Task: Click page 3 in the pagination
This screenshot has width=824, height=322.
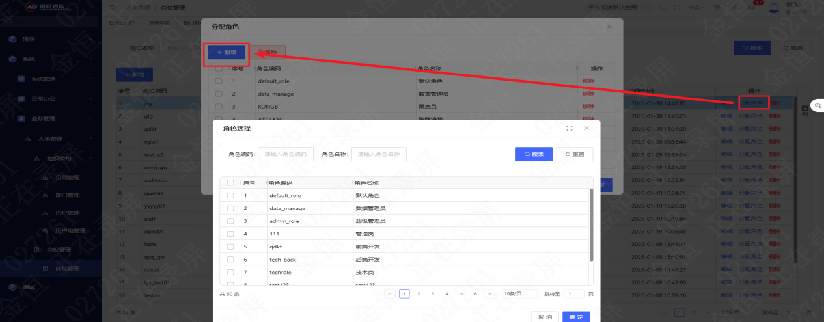Action: pyautogui.click(x=433, y=294)
